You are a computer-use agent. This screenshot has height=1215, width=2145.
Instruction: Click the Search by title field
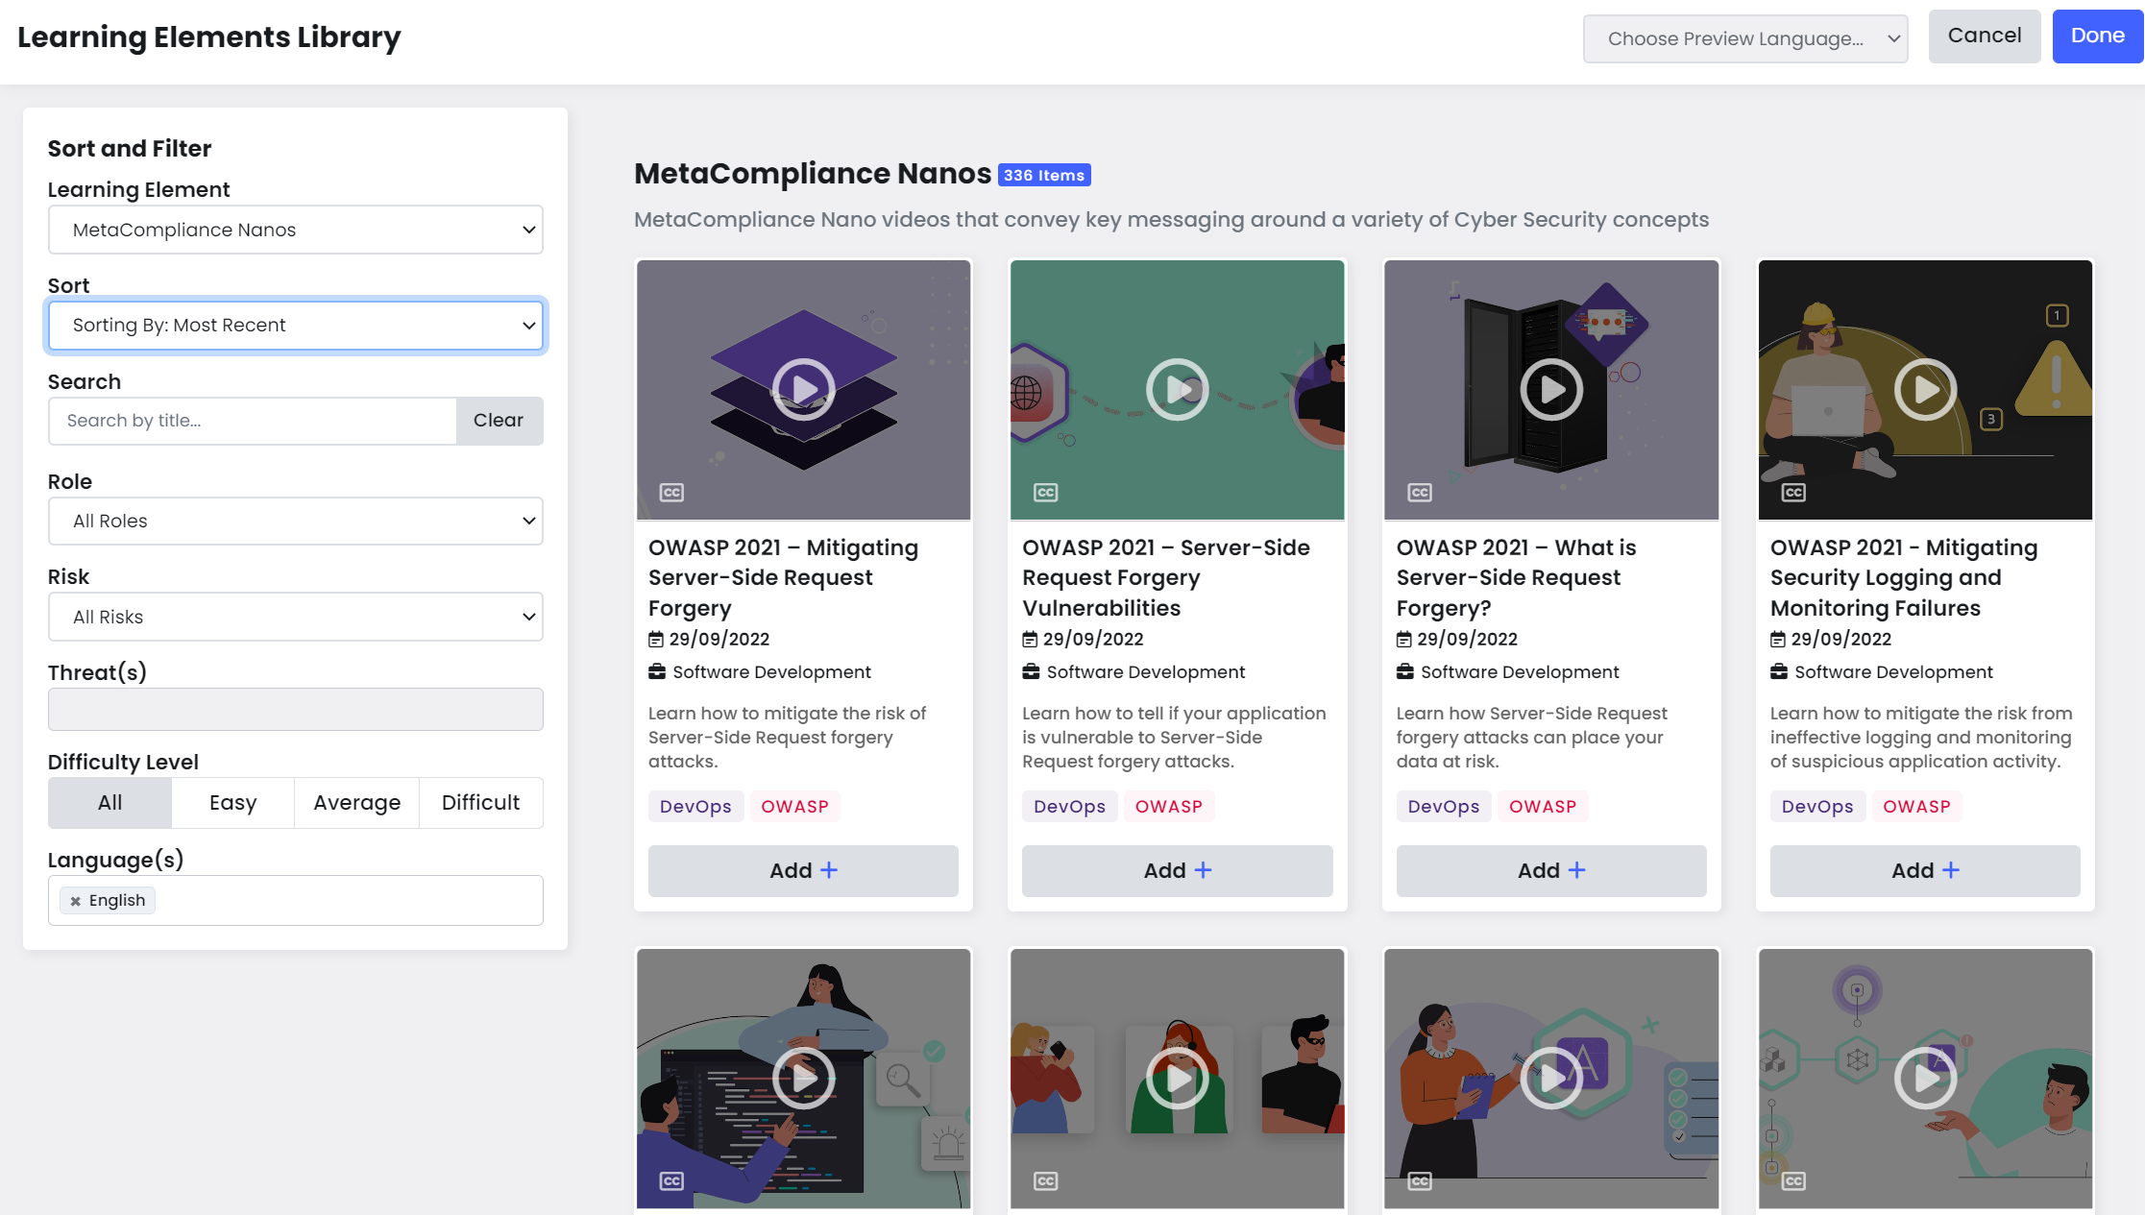252,421
